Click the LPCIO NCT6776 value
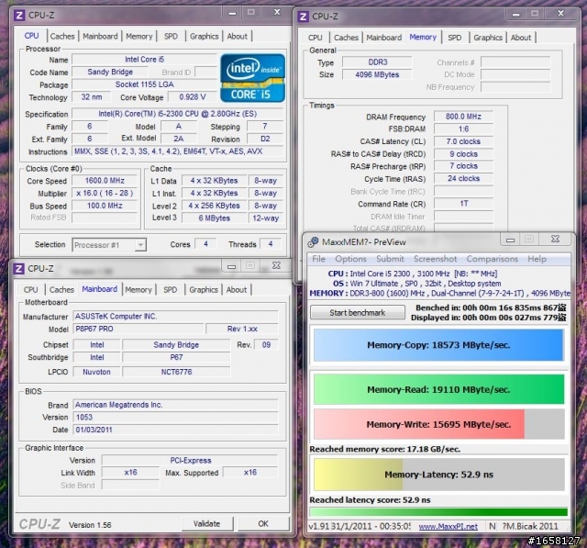 click(x=176, y=372)
